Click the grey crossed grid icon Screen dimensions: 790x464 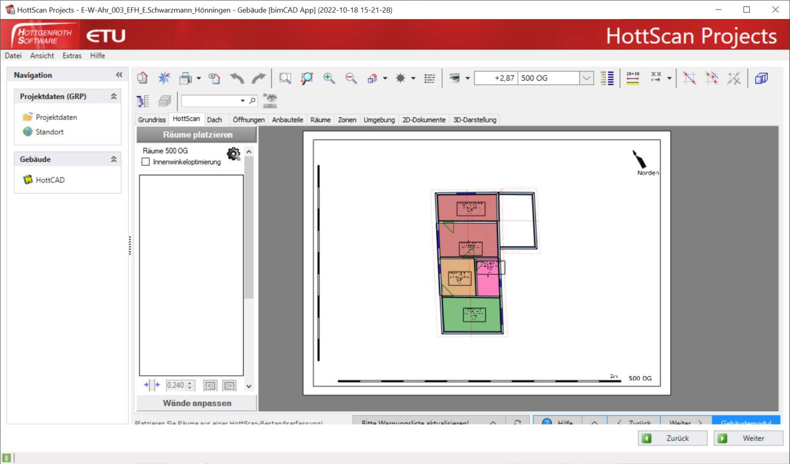tap(734, 78)
